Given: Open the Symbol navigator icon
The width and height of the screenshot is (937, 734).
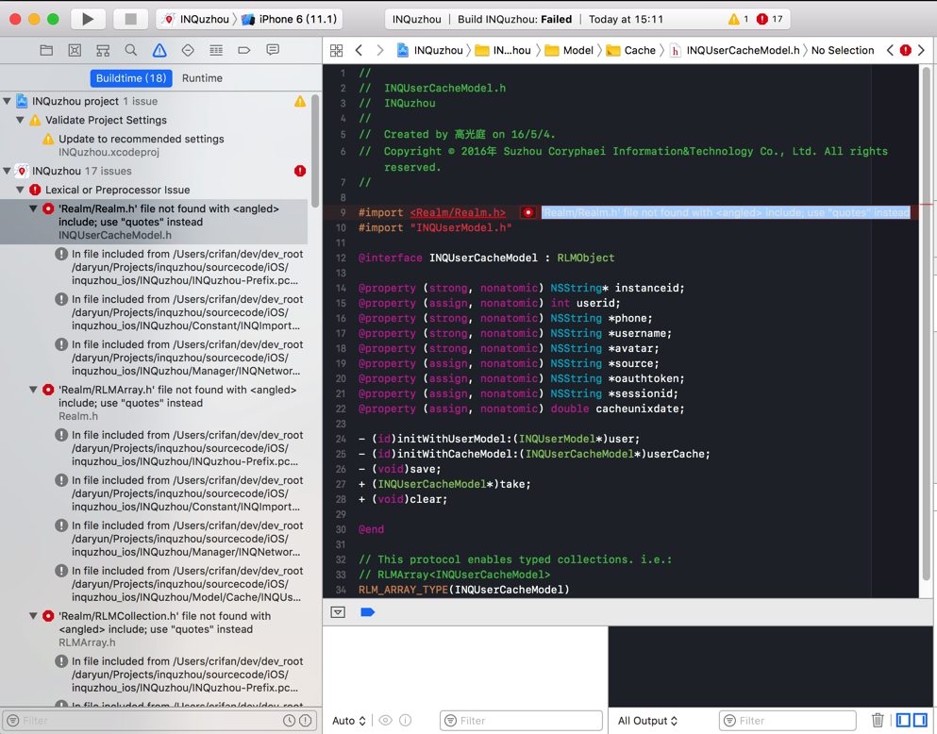Looking at the screenshot, I should coord(103,50).
